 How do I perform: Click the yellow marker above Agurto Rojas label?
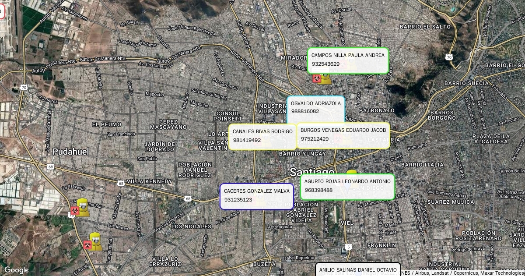[352, 173]
